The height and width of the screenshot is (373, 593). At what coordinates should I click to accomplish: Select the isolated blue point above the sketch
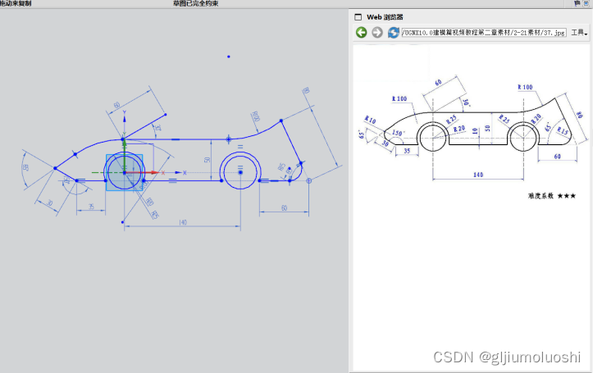coord(229,57)
